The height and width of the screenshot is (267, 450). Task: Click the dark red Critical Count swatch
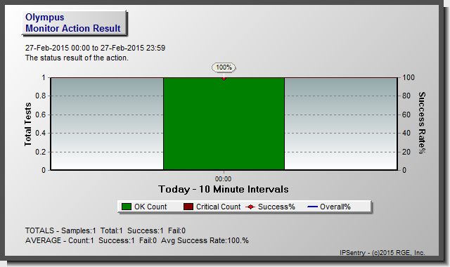(188, 207)
